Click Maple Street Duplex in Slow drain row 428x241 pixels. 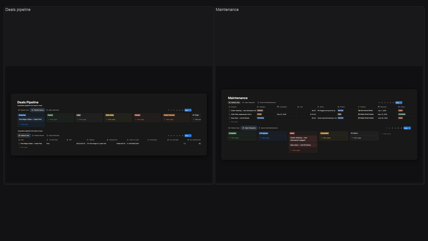tap(366, 118)
